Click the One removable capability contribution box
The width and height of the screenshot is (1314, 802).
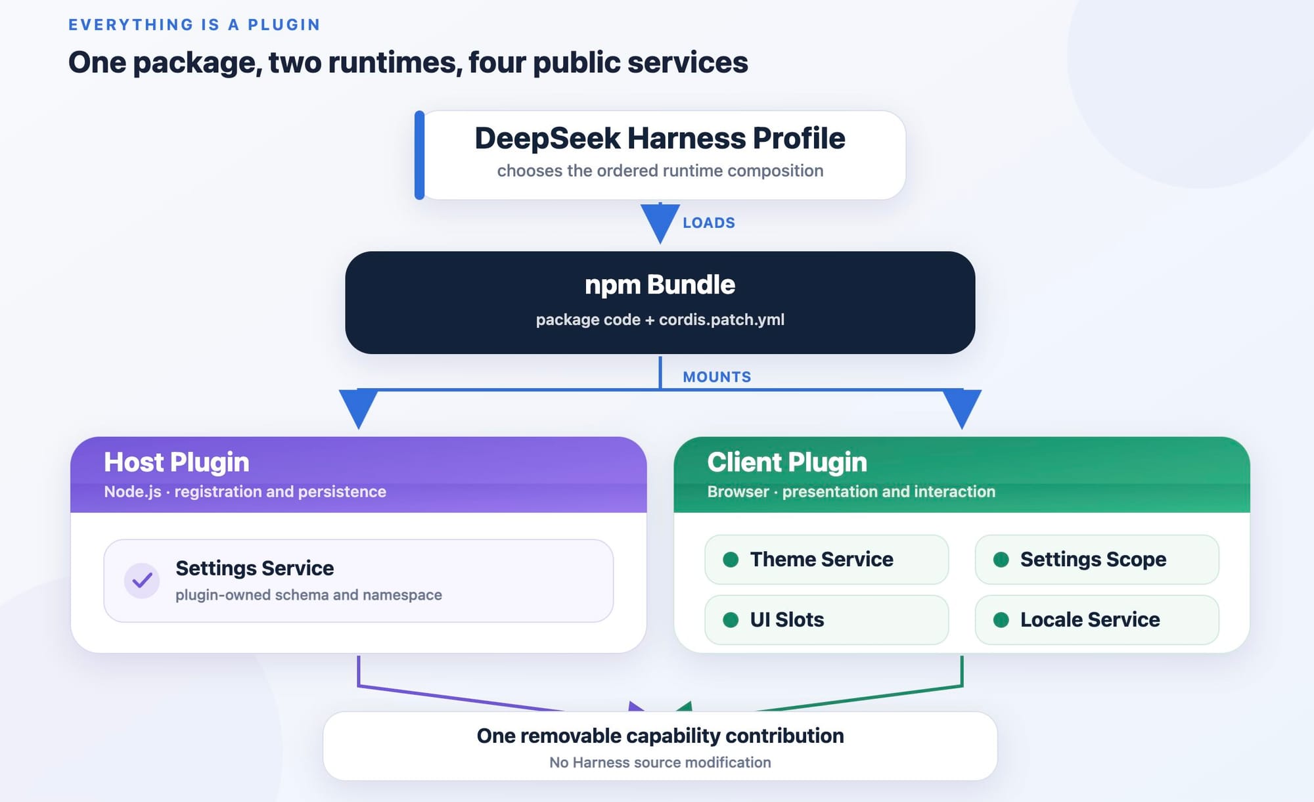tap(660, 746)
